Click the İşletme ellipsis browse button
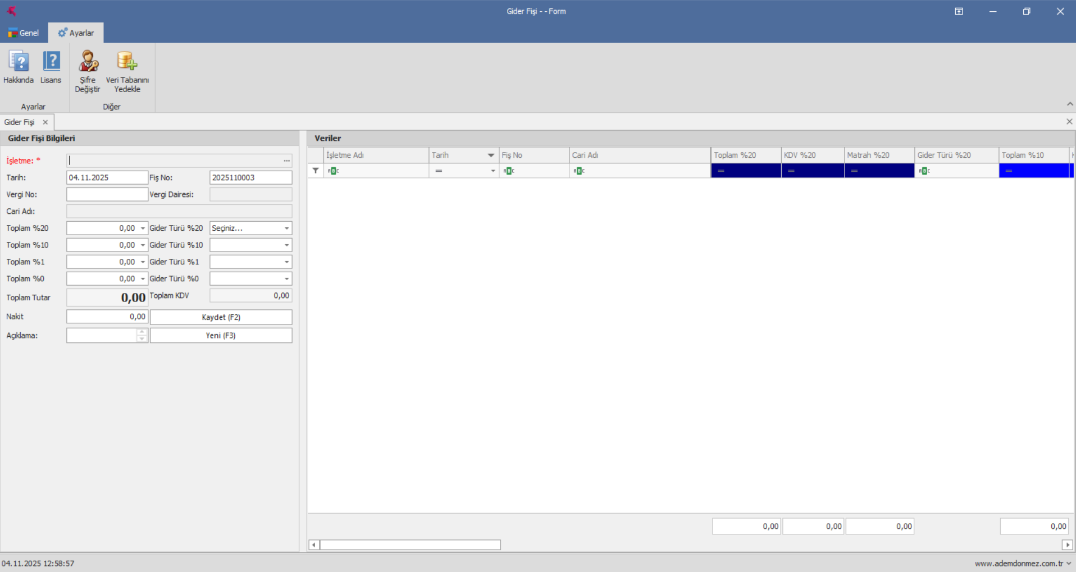This screenshot has height=572, width=1076. (x=286, y=161)
